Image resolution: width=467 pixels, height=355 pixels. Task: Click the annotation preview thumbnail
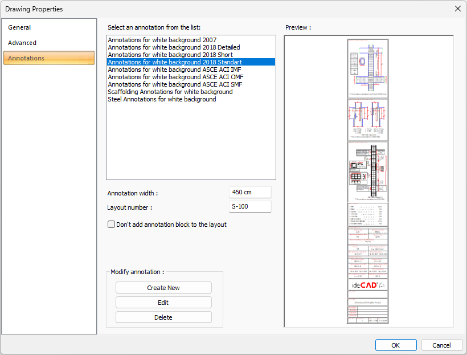click(x=368, y=181)
